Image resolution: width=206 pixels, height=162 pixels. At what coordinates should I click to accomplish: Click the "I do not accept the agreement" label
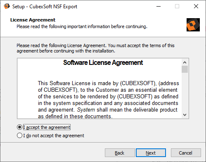[x=54, y=136]
